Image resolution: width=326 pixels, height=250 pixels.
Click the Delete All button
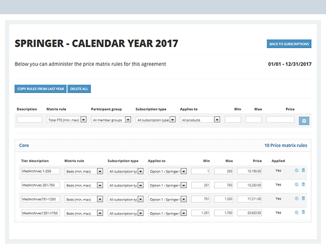coord(79,89)
